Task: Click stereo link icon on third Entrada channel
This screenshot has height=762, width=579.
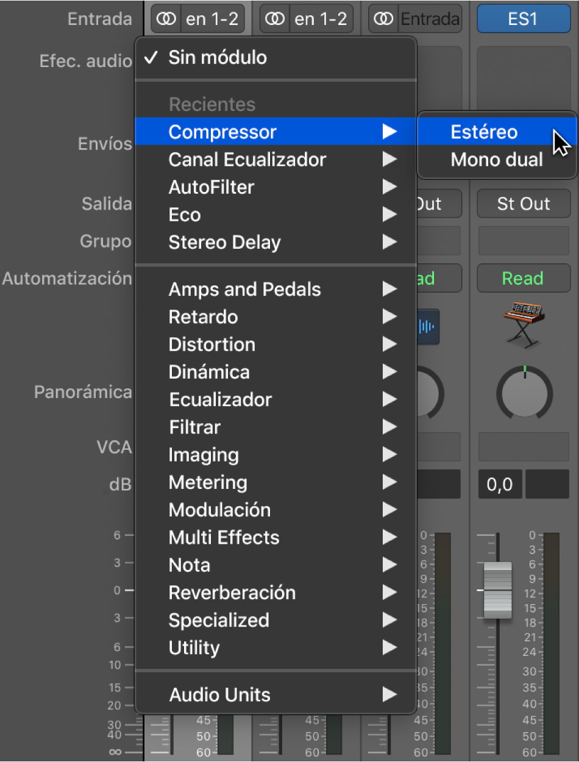Action: click(384, 20)
